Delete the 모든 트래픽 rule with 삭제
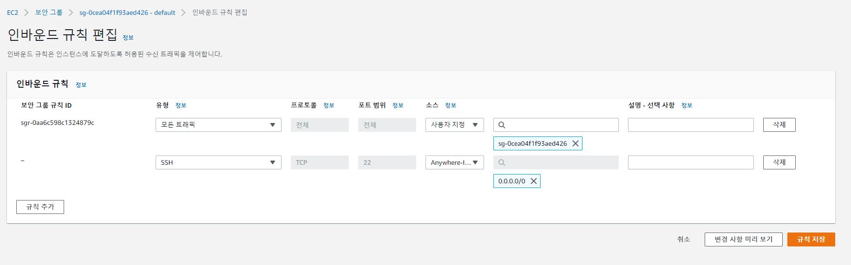 click(x=779, y=125)
